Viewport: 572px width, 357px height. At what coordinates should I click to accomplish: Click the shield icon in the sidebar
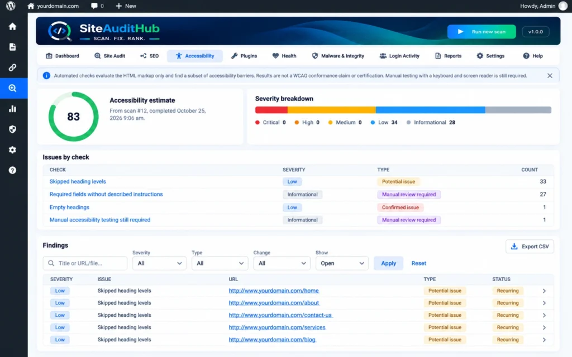(12, 129)
